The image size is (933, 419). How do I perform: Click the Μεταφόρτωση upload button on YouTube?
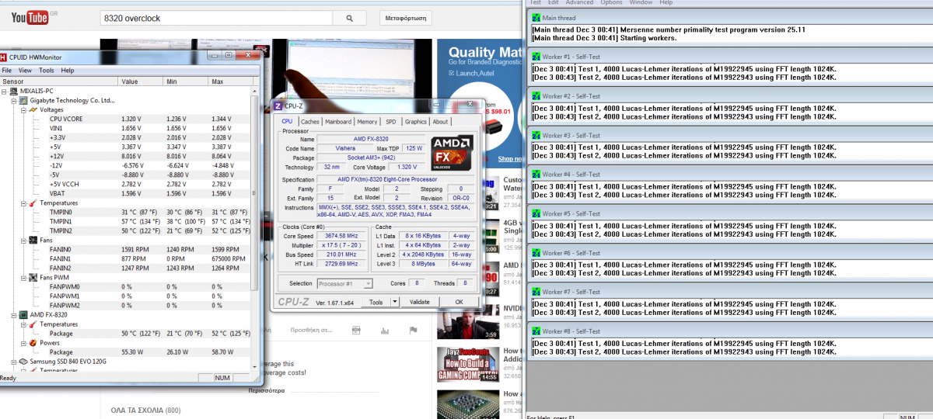[407, 18]
